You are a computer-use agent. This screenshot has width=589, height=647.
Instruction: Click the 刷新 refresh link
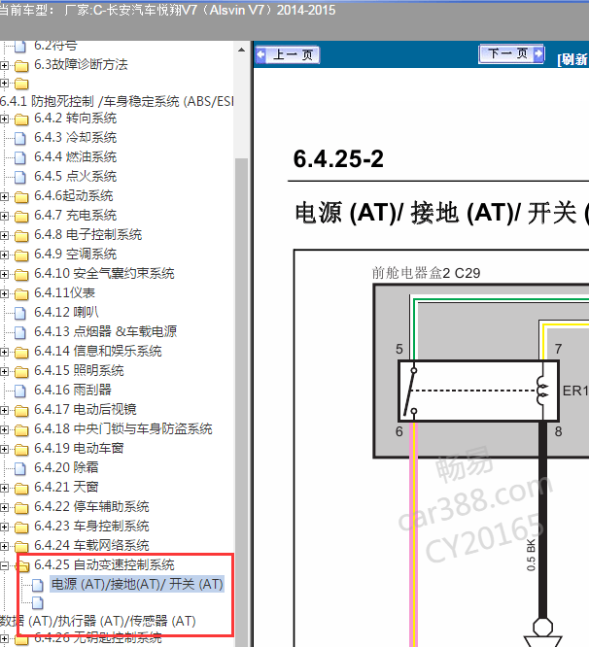coord(572,60)
